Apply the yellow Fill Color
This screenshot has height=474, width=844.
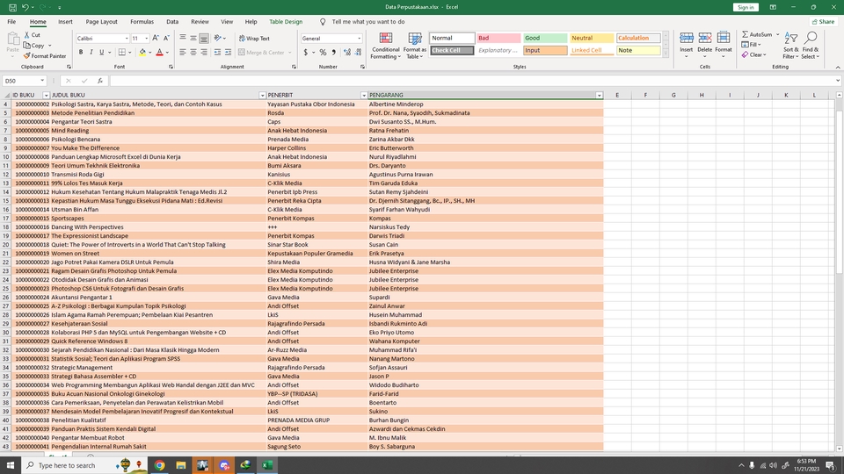coord(142,53)
